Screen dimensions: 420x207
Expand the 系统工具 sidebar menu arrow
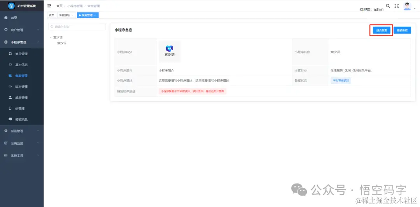[38, 155]
